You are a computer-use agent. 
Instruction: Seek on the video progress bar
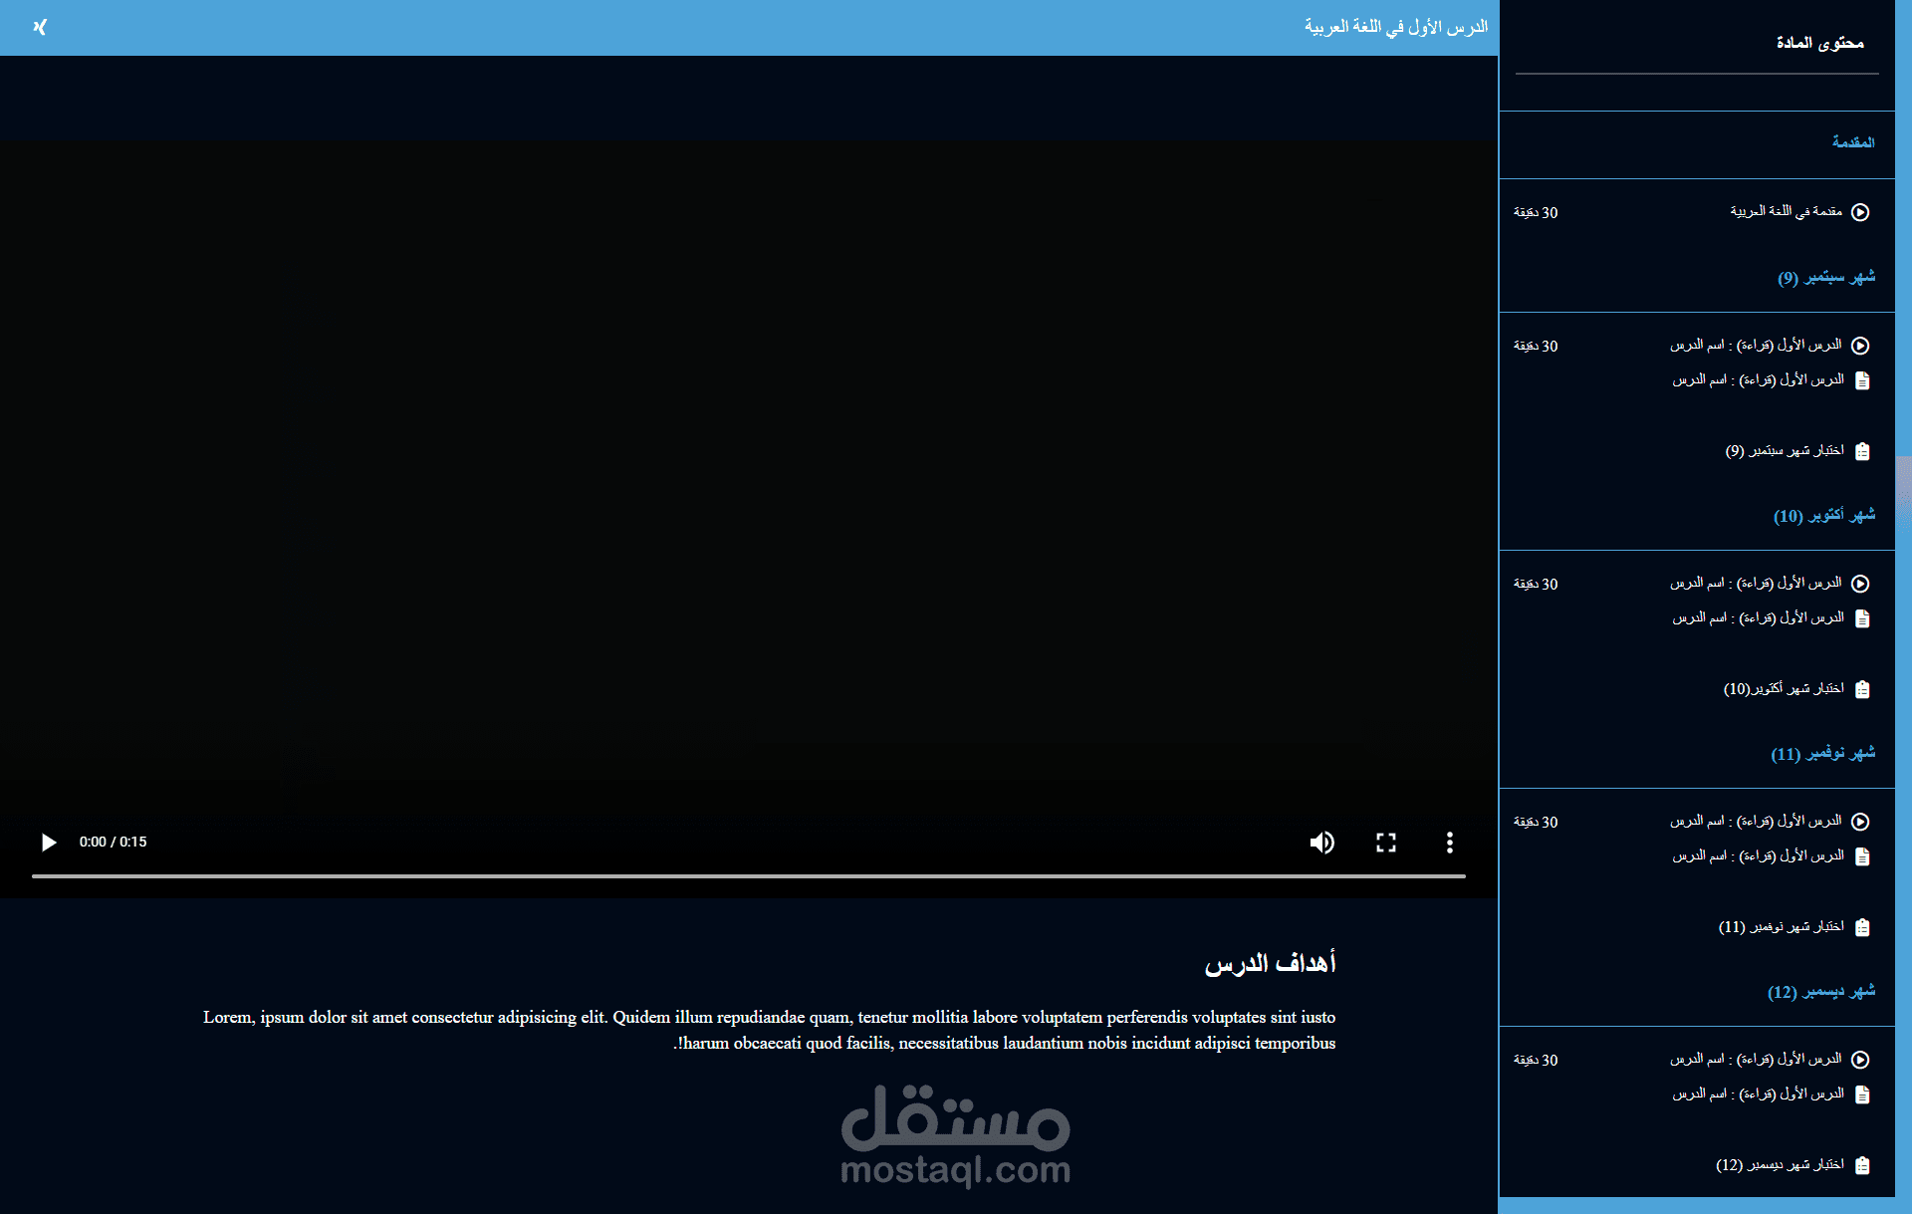point(748,876)
